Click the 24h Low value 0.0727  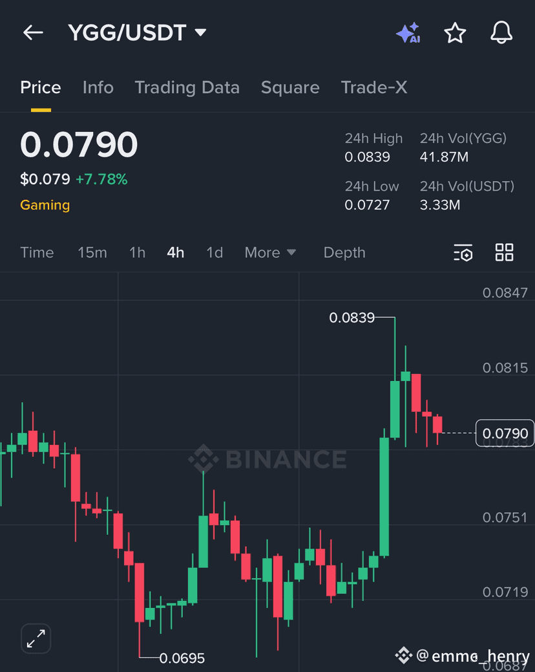point(367,205)
